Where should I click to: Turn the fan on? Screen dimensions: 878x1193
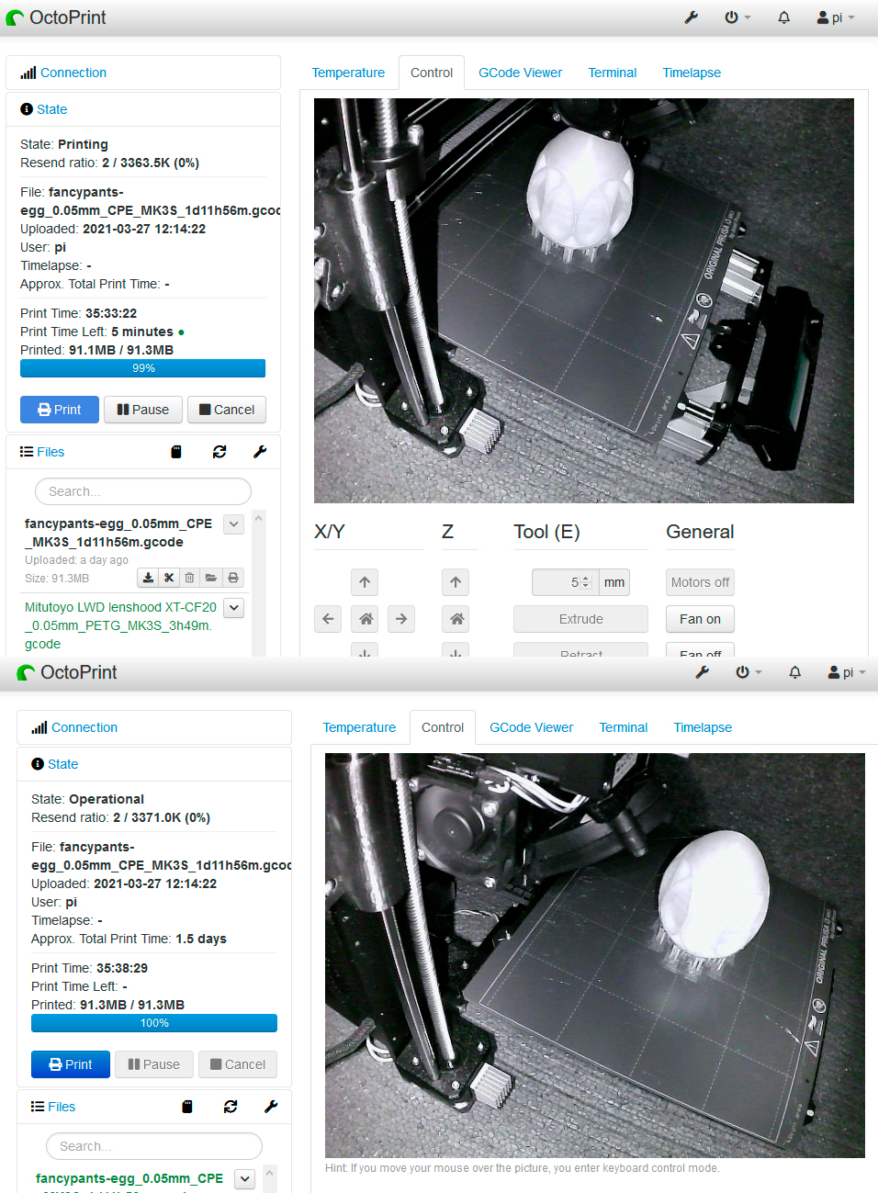[700, 619]
